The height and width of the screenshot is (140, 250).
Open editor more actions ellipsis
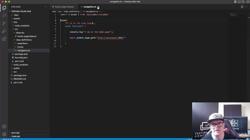tap(246, 7)
